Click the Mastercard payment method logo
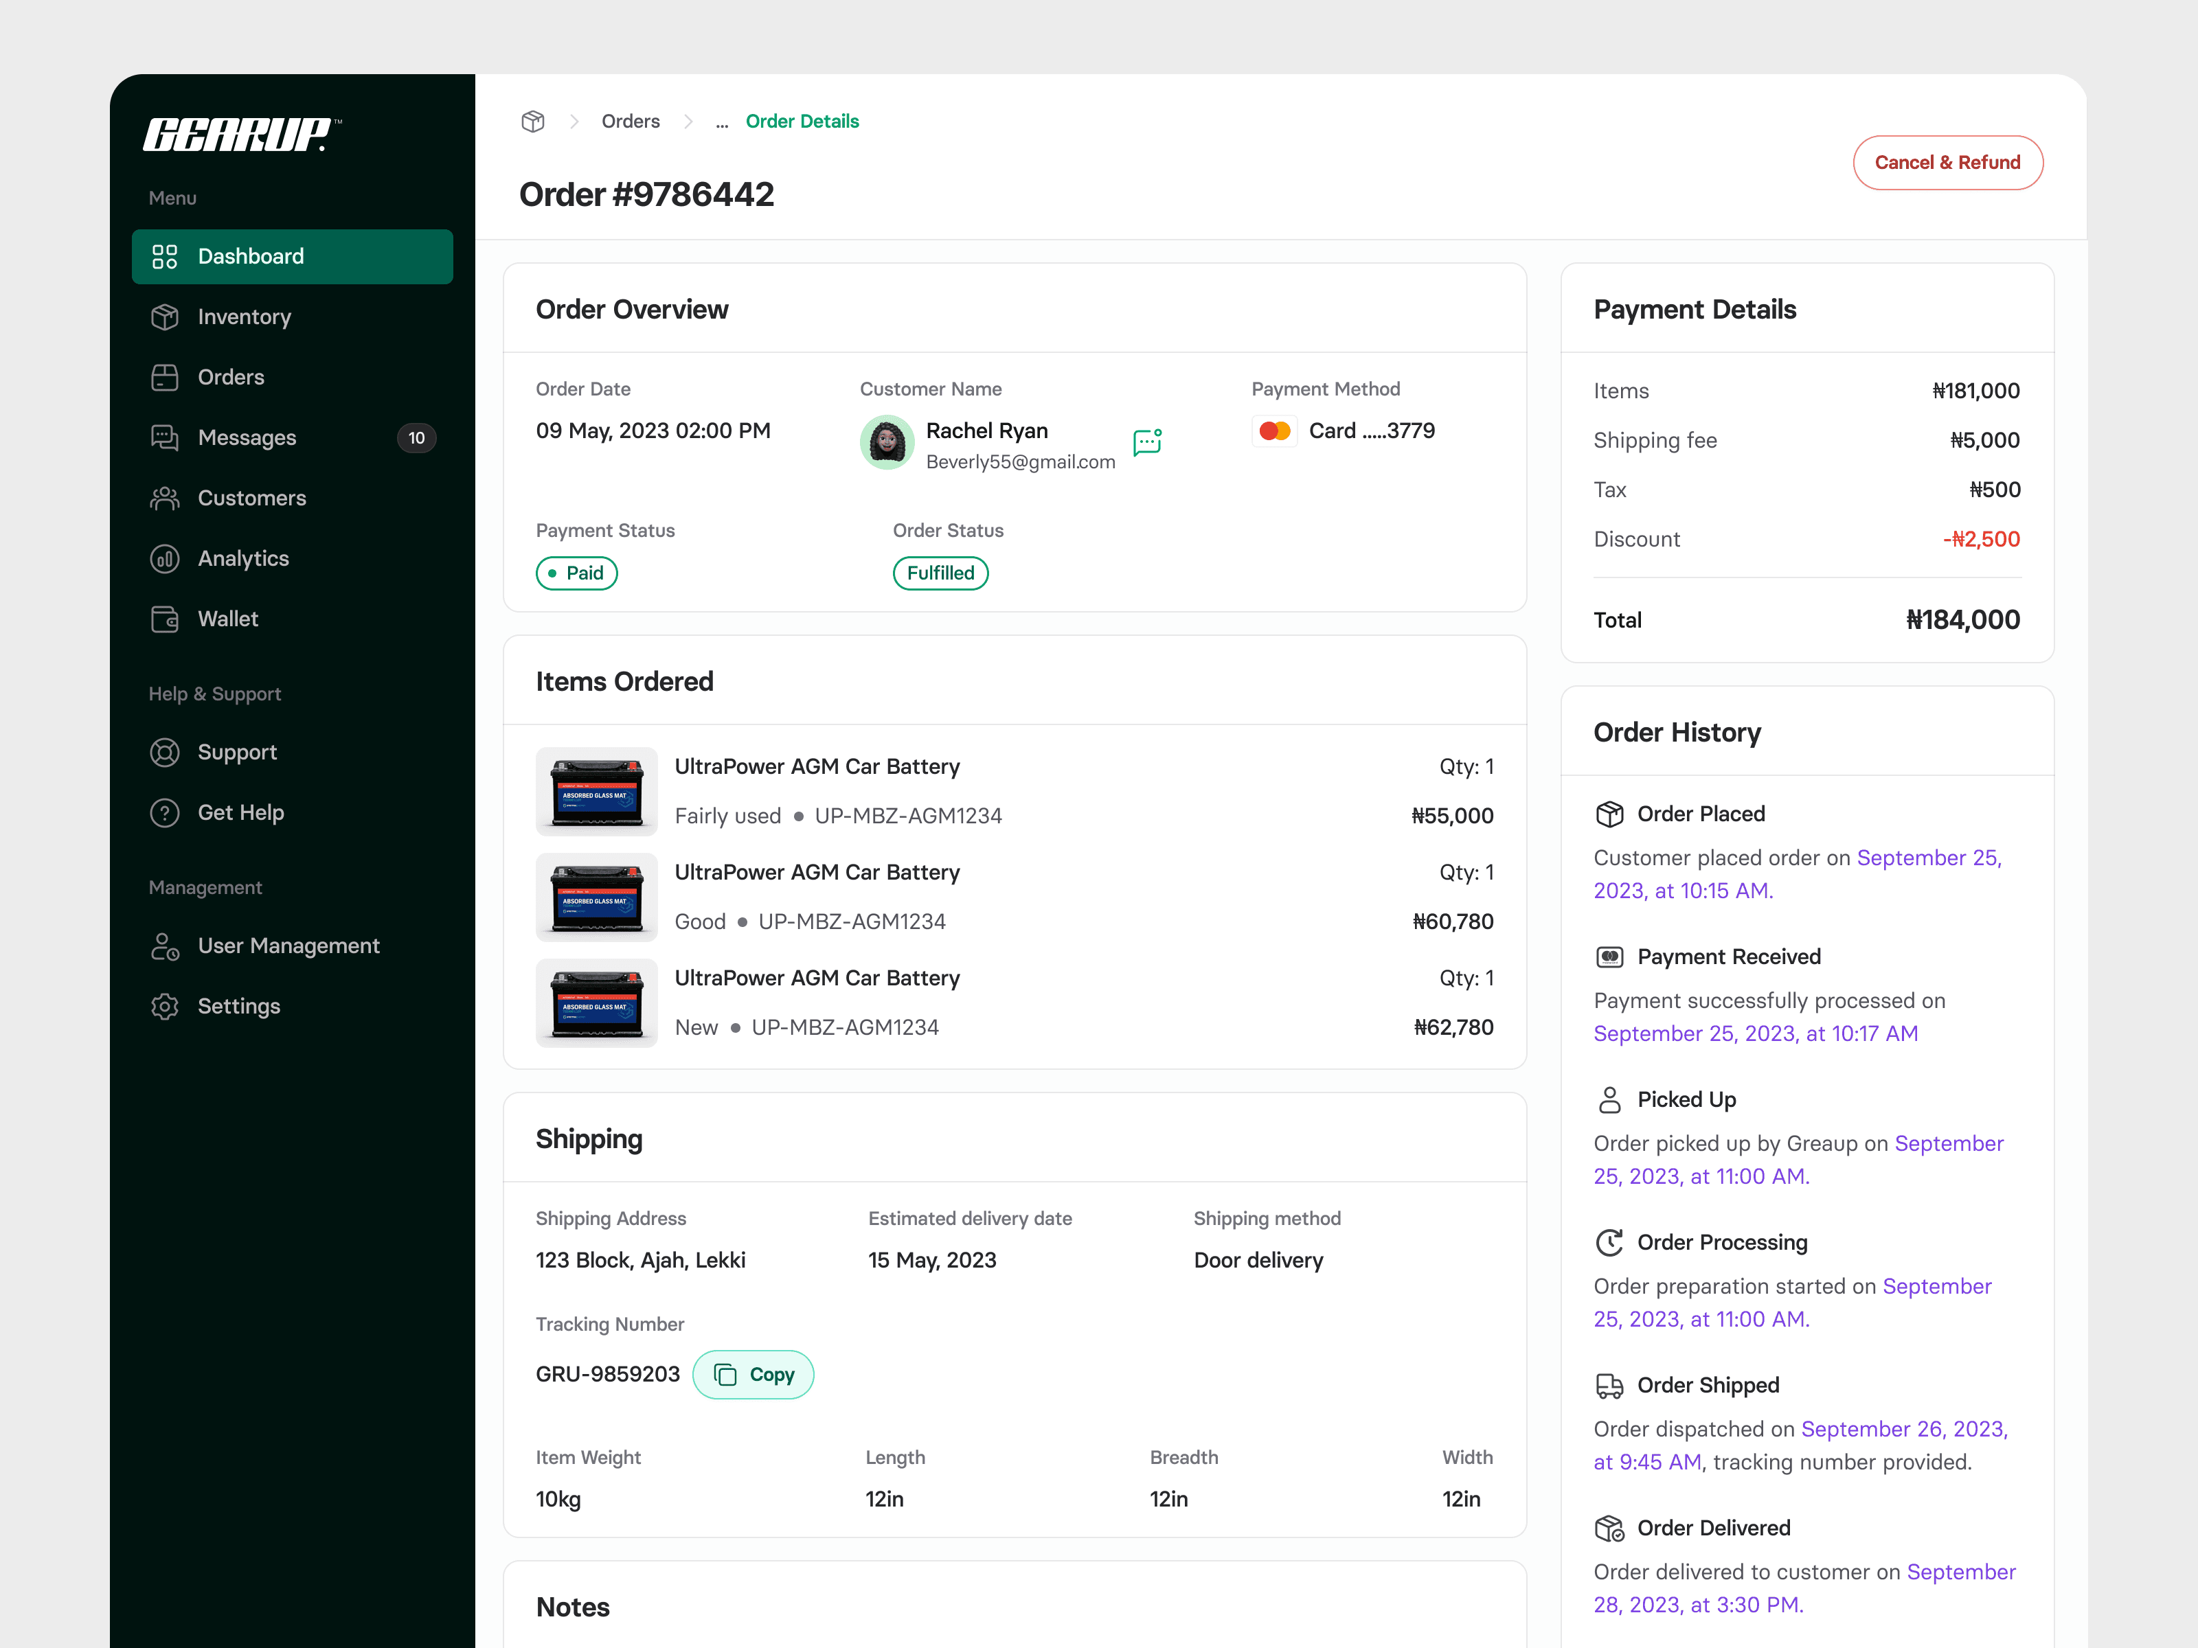This screenshot has width=2198, height=1648. click(x=1274, y=431)
